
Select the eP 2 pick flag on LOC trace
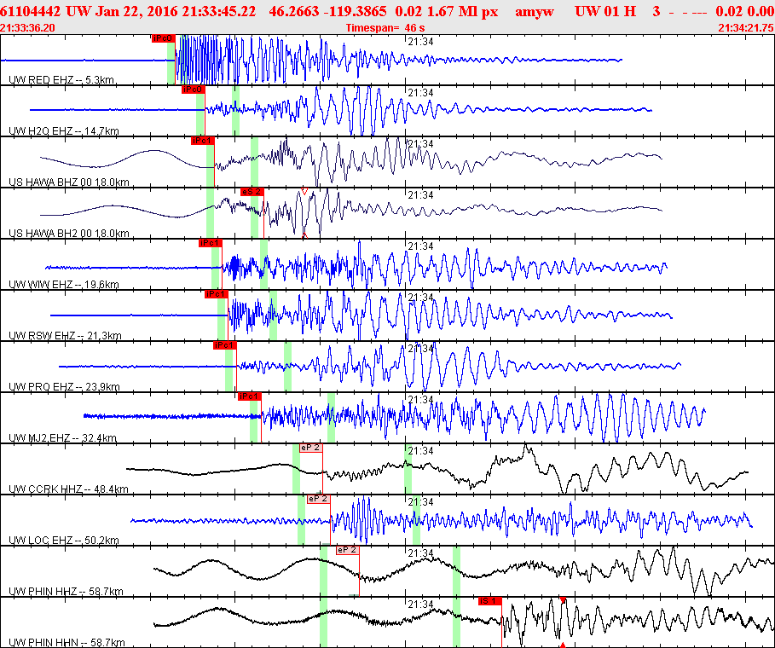(x=319, y=499)
